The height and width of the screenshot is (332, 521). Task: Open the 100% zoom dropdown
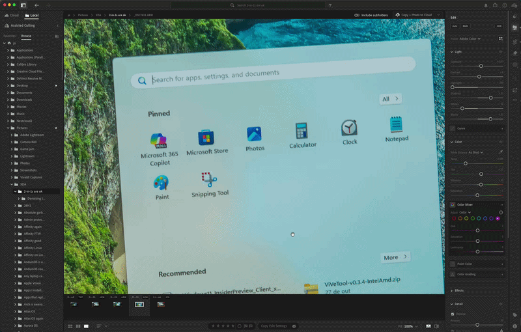coord(412,326)
